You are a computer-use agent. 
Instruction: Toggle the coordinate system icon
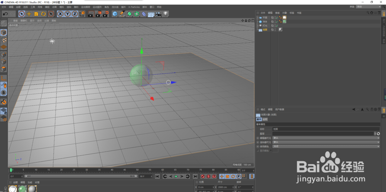point(82,14)
